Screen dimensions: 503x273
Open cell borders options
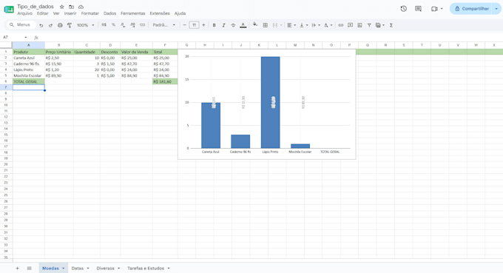tap(266, 25)
